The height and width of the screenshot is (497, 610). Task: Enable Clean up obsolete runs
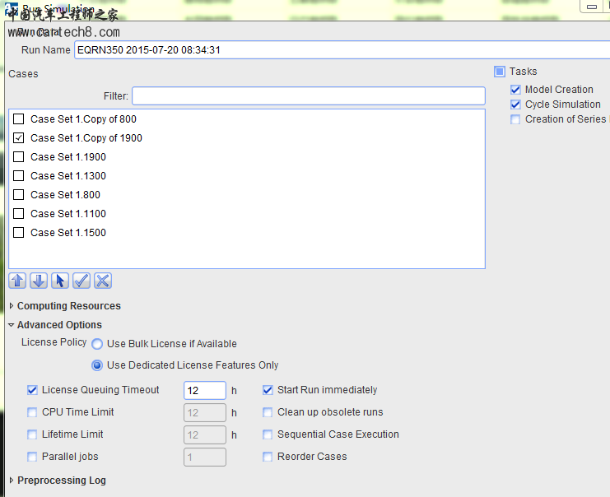point(268,412)
